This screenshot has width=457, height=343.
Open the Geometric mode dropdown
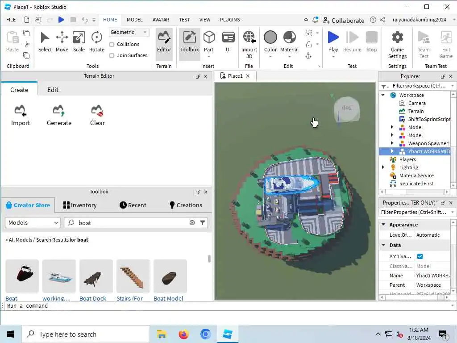click(x=129, y=32)
